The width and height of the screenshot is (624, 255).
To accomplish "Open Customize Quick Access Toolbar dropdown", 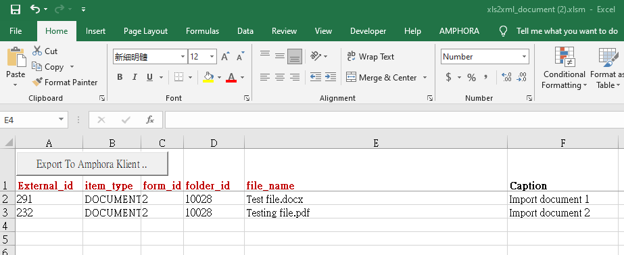I will pos(83,9).
